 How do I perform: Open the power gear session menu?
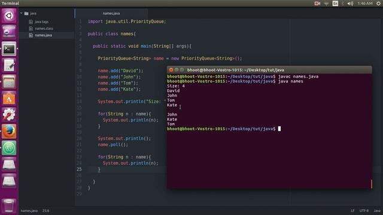[378, 4]
